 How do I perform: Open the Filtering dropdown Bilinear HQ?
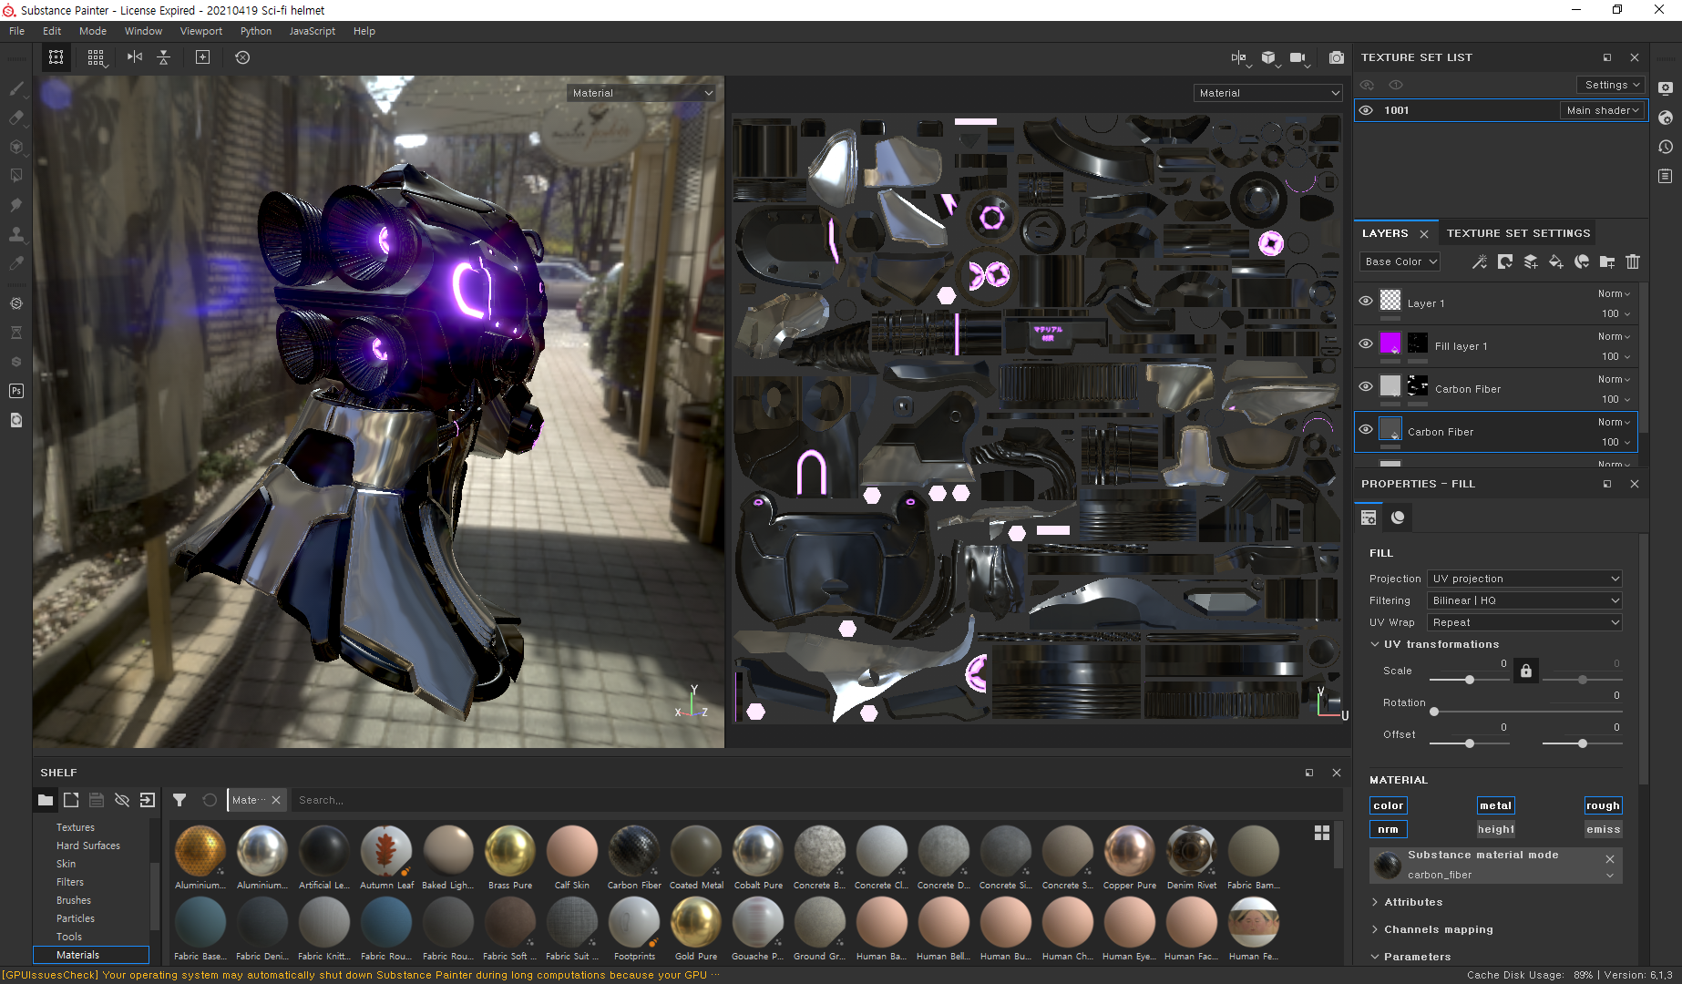(x=1524, y=600)
